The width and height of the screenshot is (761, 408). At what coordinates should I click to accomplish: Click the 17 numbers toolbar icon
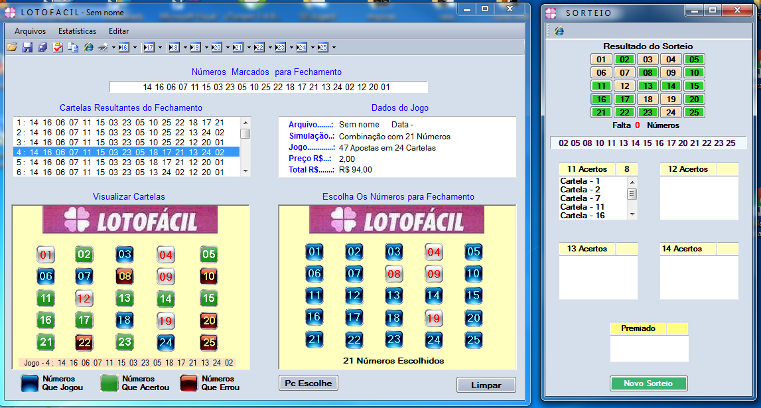click(x=149, y=47)
